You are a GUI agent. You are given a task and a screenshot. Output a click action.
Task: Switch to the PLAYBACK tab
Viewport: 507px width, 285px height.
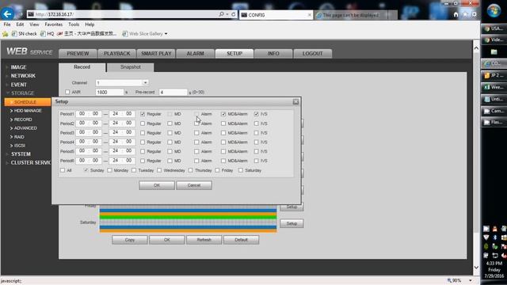[x=116, y=53]
